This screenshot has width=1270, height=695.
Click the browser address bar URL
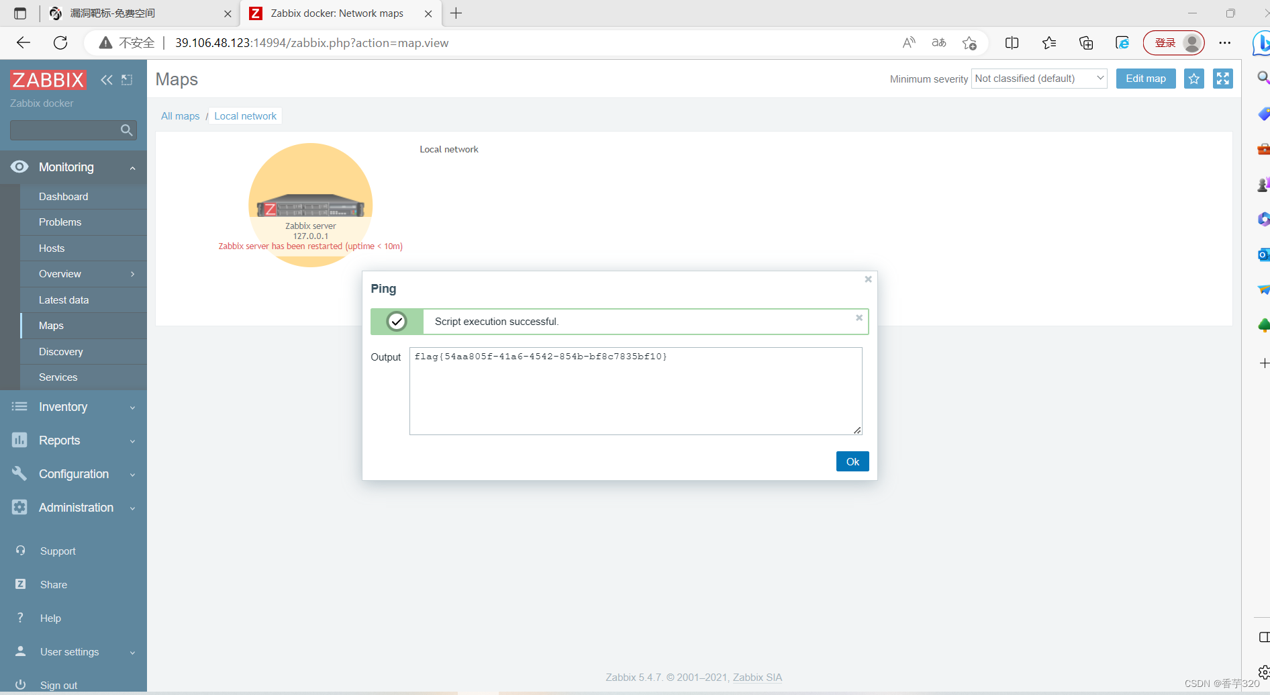(x=312, y=43)
